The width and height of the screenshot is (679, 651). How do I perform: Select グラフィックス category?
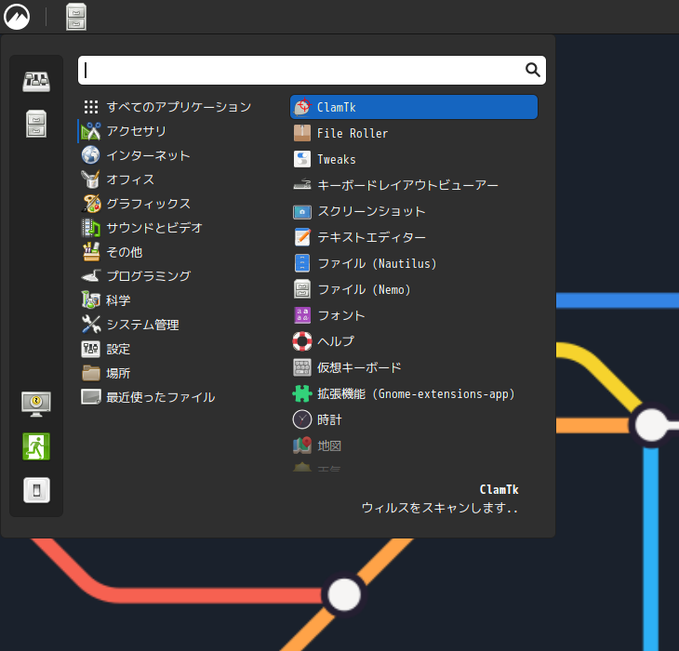tap(180, 204)
